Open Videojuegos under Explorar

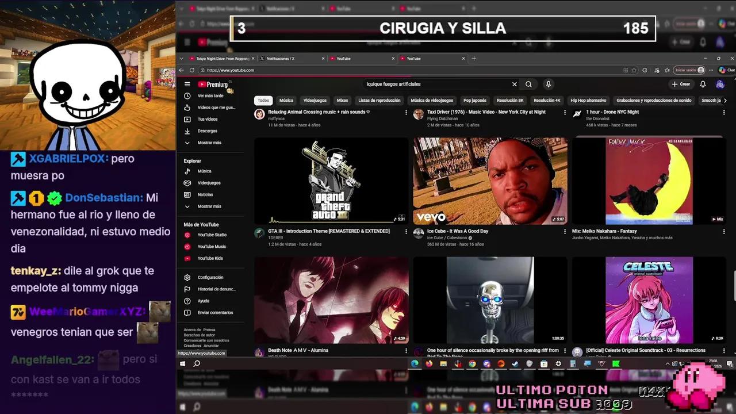[210, 183]
